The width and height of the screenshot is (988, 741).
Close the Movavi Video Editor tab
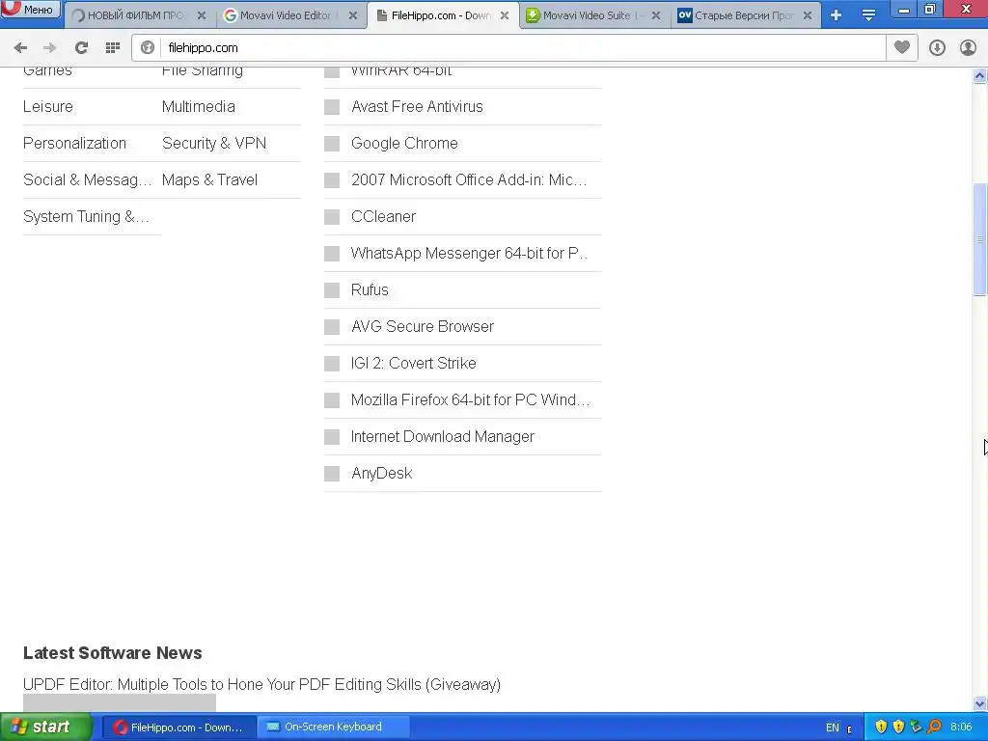click(x=353, y=15)
